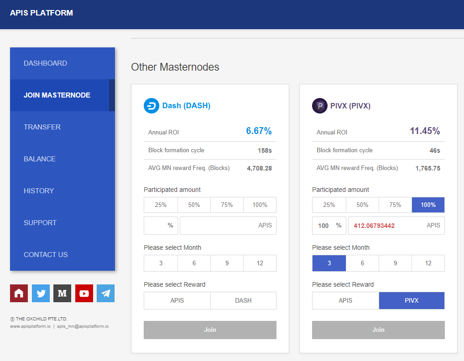This screenshot has width=464, height=361.
Task: Choose 12 months for PIVX
Action: pos(428,263)
